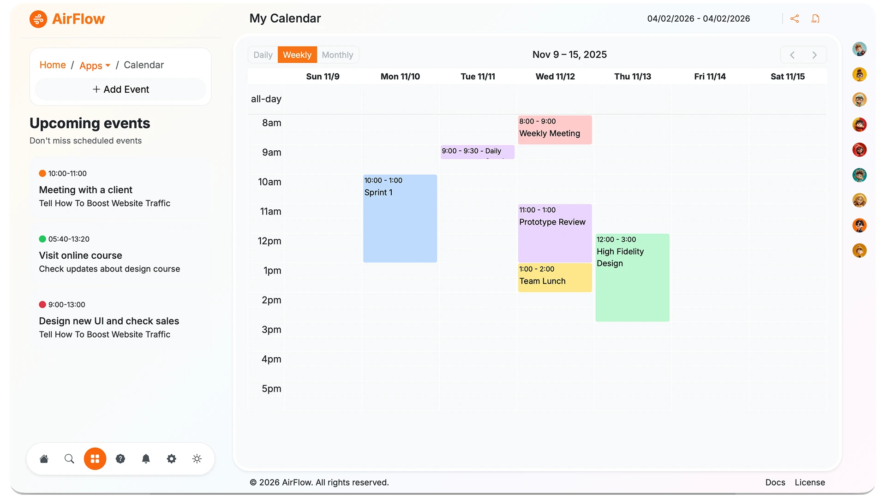Open the Prototype Review event
This screenshot has width=886, height=498.
coord(555,233)
